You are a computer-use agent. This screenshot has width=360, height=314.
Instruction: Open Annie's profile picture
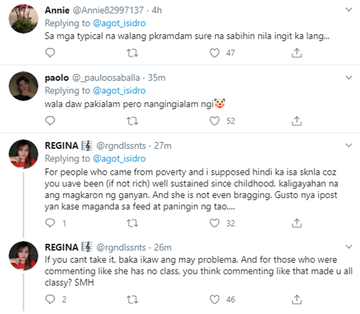(x=24, y=19)
